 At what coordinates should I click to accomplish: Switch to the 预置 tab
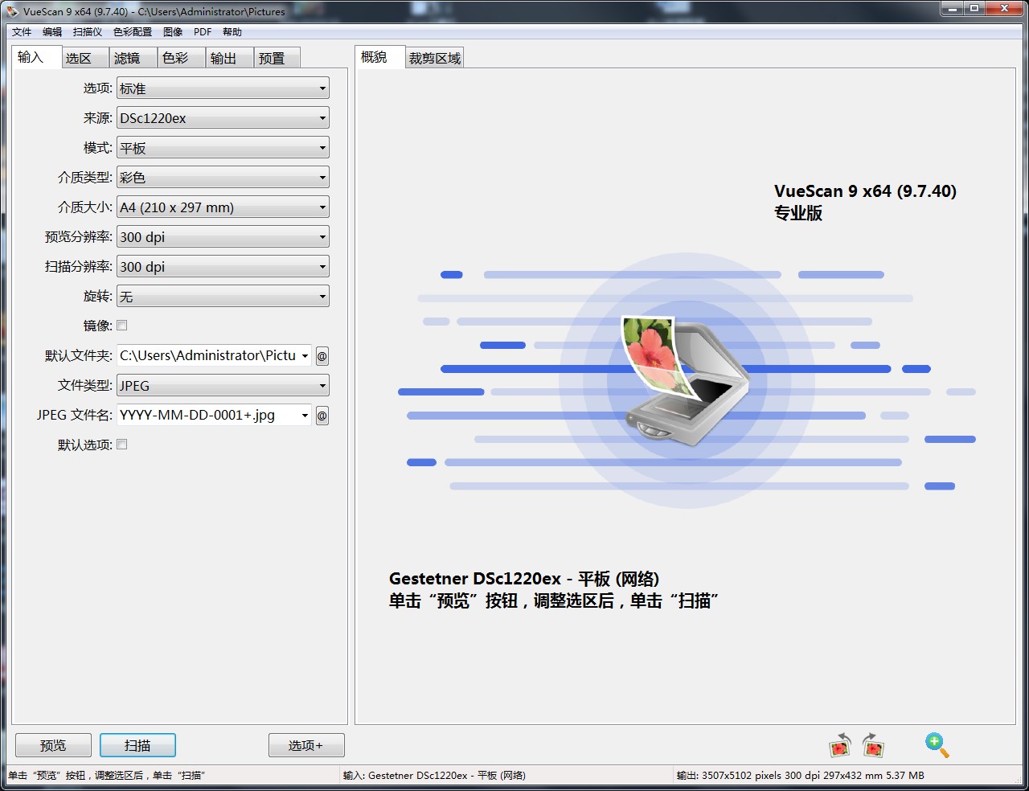click(277, 58)
